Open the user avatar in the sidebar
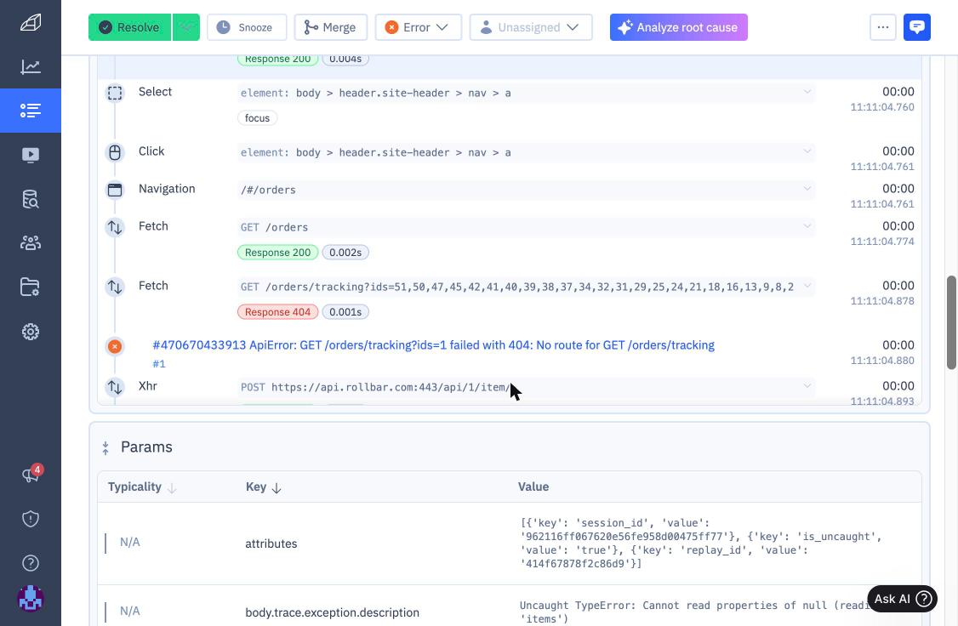This screenshot has width=958, height=626. (31, 599)
